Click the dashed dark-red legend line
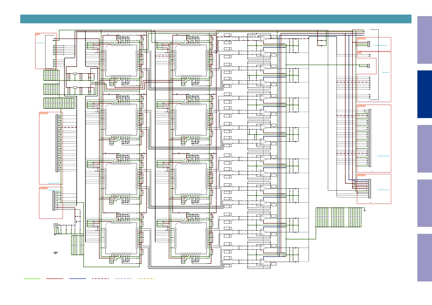This screenshot has height=305, width=432. point(100,279)
